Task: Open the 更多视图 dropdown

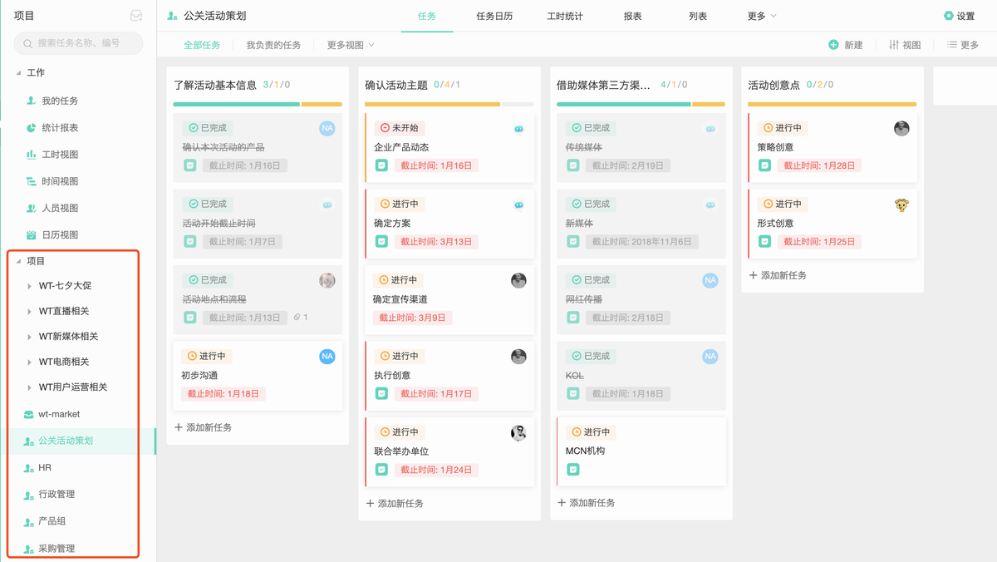Action: (x=351, y=45)
